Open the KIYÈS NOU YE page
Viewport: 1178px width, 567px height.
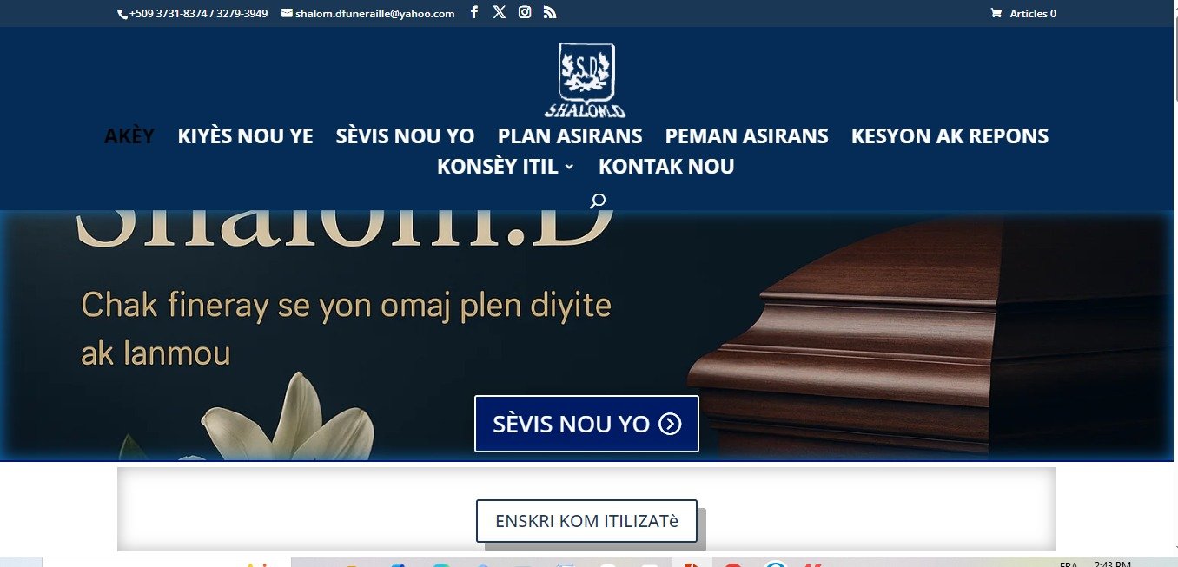(x=245, y=136)
